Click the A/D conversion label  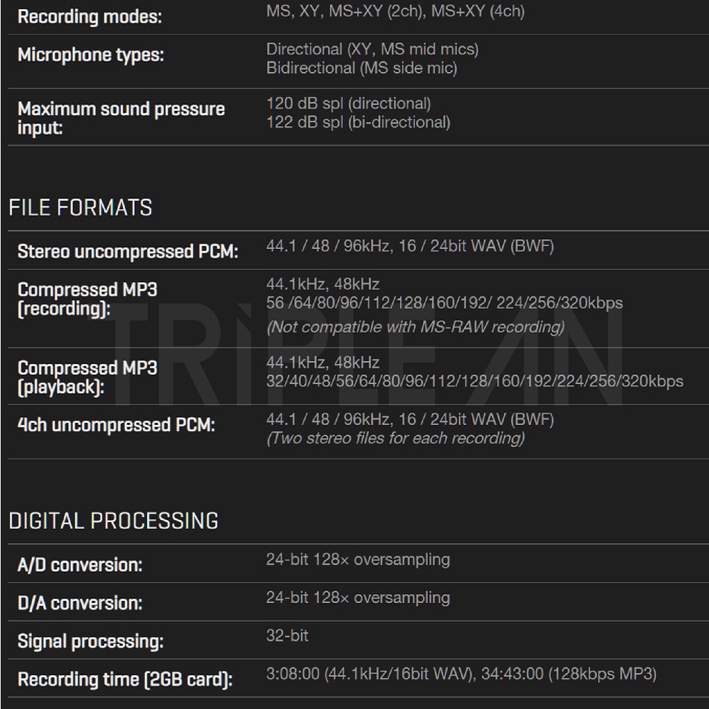[x=80, y=565]
